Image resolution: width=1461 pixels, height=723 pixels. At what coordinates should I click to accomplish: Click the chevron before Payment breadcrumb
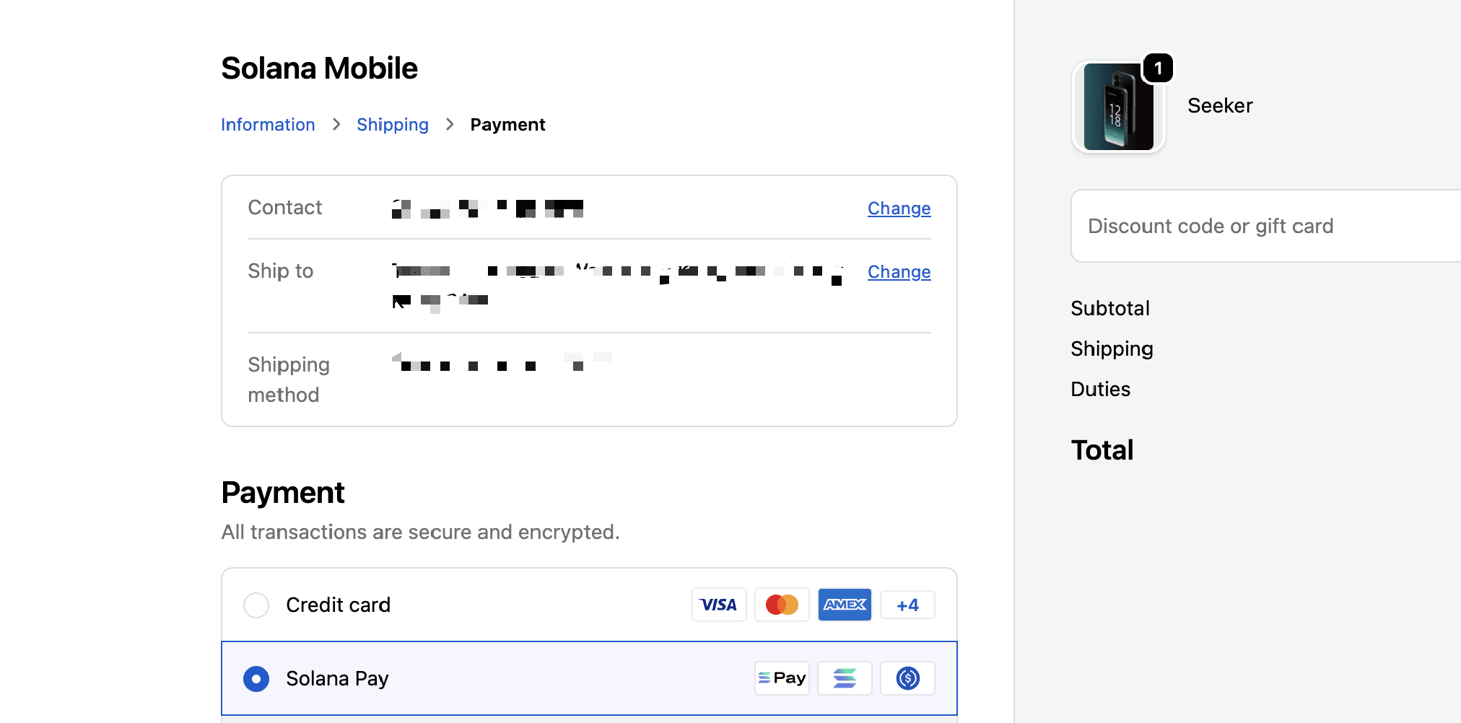[x=450, y=125]
